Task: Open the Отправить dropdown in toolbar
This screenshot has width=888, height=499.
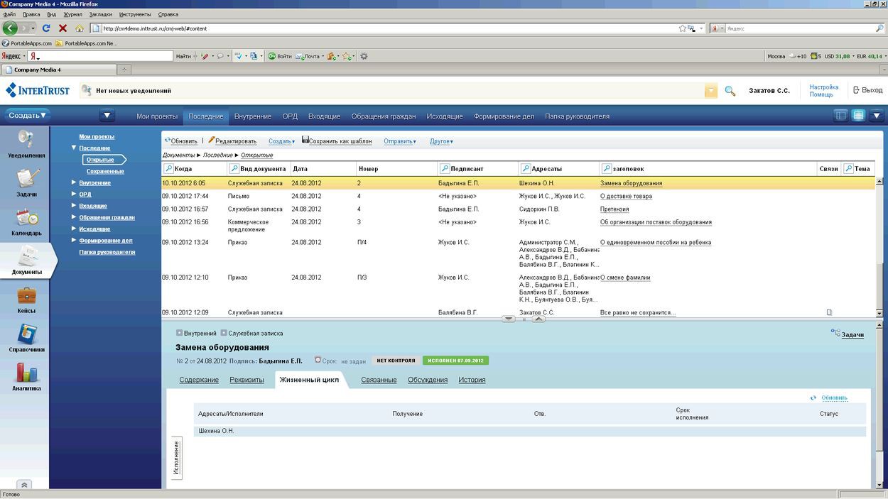Action: (400, 141)
